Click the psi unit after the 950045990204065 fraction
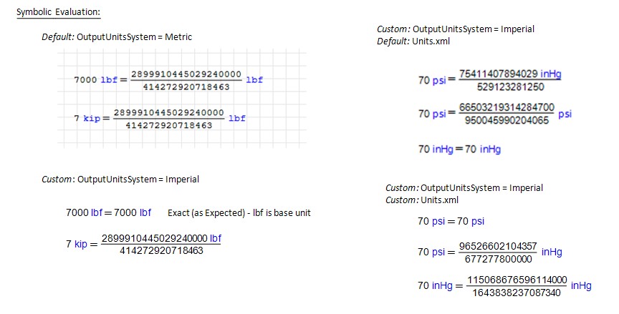 [565, 114]
